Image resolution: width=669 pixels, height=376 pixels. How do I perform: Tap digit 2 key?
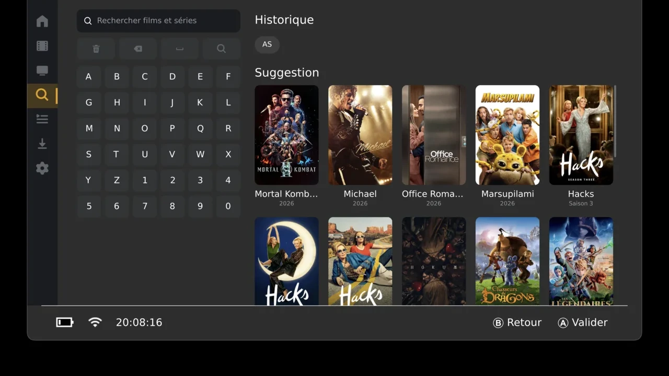(172, 180)
